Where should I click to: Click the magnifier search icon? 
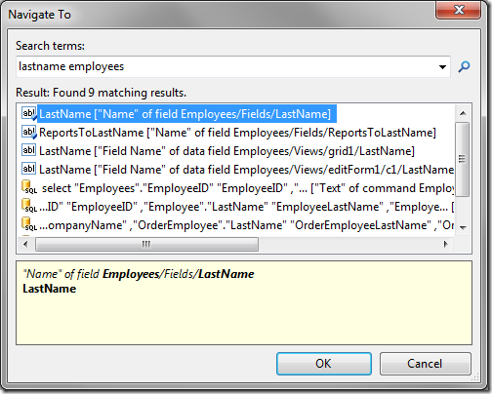click(x=464, y=67)
